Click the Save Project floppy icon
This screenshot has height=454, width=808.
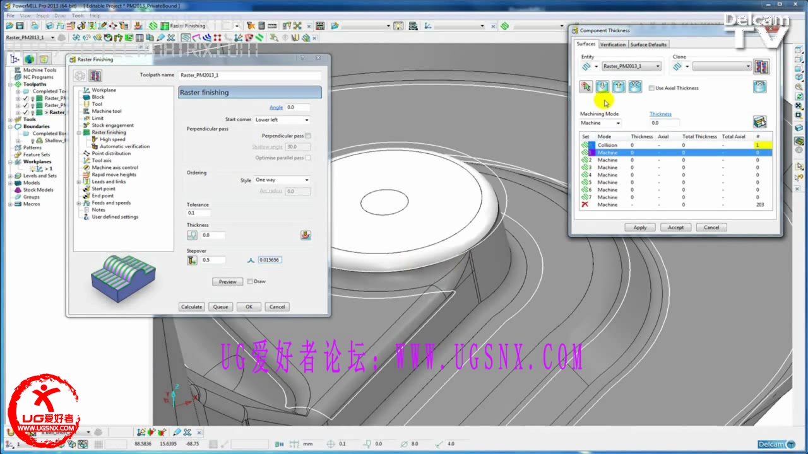[20, 26]
